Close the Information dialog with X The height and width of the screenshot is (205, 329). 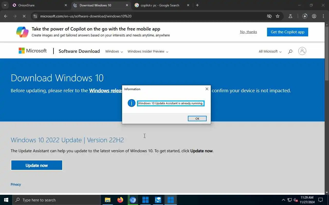coord(207,89)
